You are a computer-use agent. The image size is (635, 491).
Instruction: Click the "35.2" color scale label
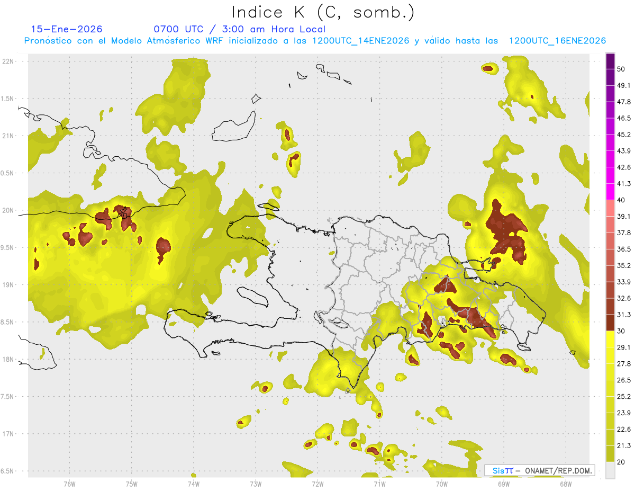coord(624,265)
